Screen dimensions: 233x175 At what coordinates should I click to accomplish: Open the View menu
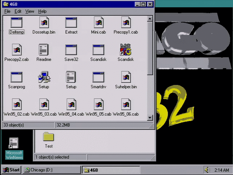click(x=29, y=11)
